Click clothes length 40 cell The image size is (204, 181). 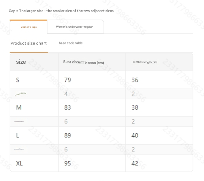[135, 135]
